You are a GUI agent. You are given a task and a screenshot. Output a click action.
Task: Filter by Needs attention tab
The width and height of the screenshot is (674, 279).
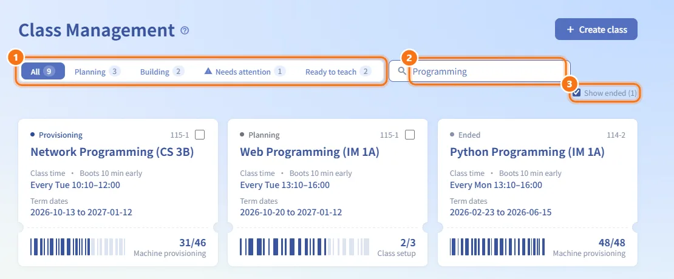click(245, 71)
